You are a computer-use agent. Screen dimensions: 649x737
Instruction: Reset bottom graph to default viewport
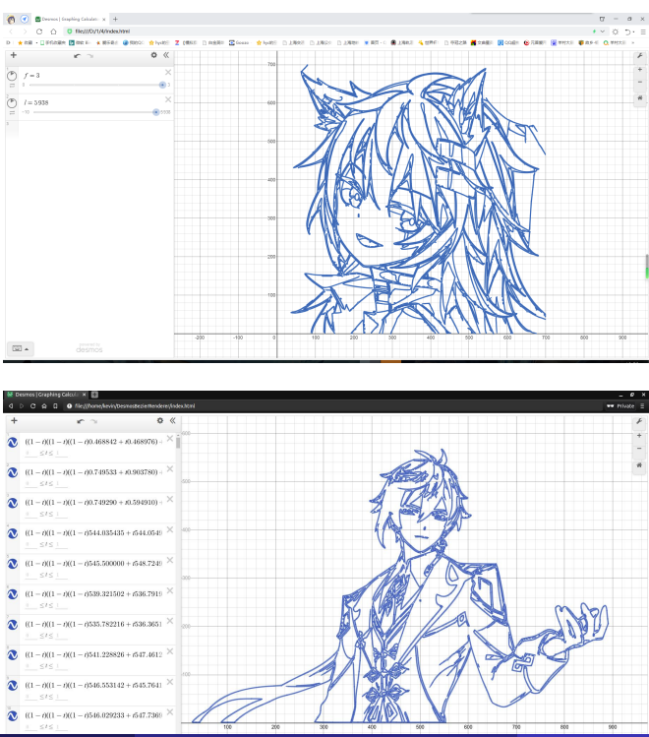[x=639, y=464]
